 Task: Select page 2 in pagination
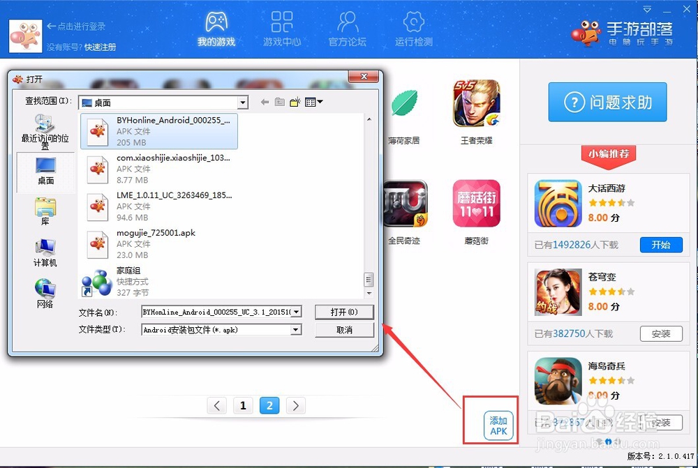coord(269,406)
